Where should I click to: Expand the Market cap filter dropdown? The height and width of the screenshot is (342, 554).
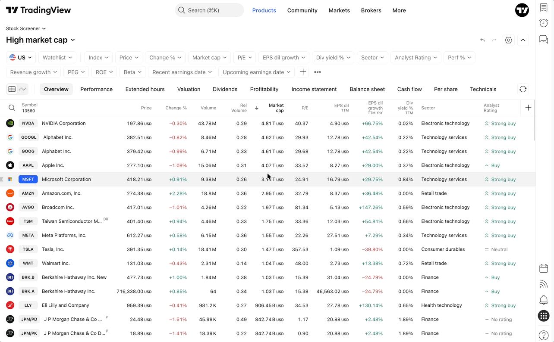coord(209,57)
